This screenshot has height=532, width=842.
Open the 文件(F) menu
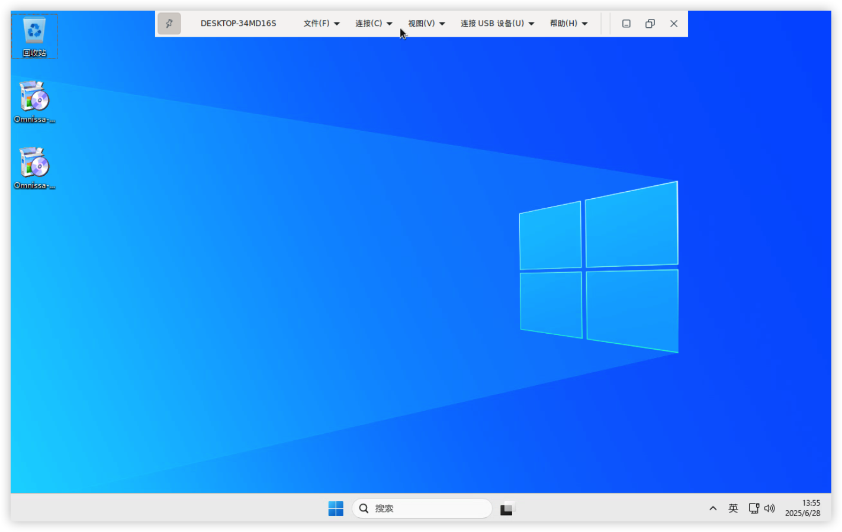[x=322, y=24]
